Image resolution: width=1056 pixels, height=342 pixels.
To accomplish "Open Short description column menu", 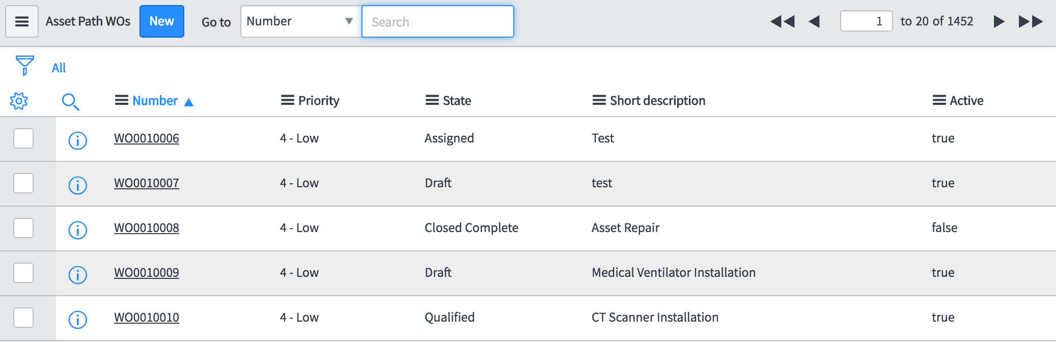I will (599, 100).
